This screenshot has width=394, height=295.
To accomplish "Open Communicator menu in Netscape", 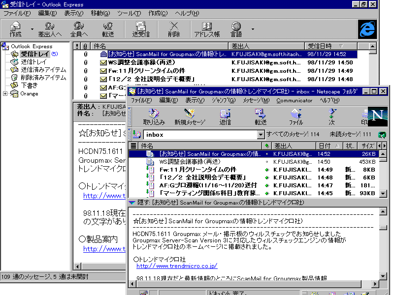I will pos(294,101).
